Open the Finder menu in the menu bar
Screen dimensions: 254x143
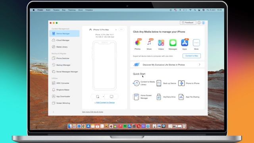40,10
